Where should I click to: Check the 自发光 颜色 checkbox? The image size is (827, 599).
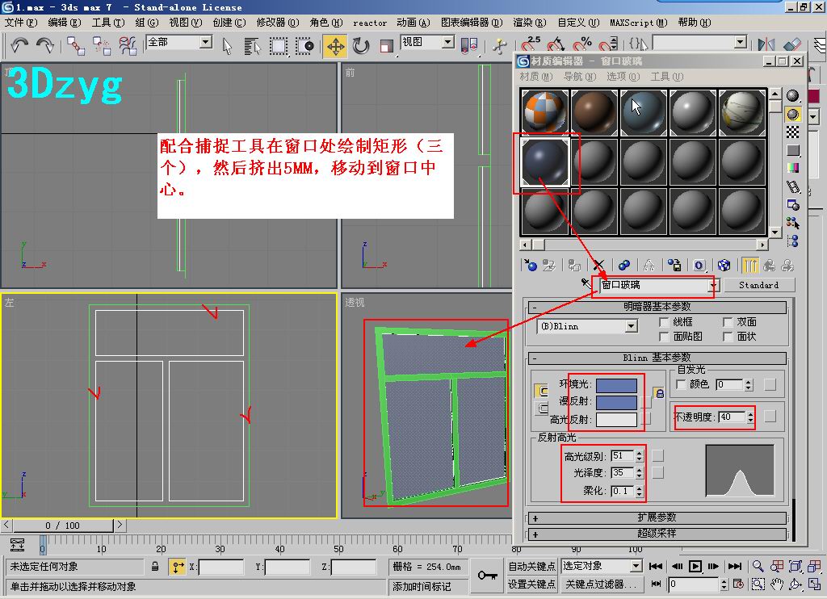(680, 384)
